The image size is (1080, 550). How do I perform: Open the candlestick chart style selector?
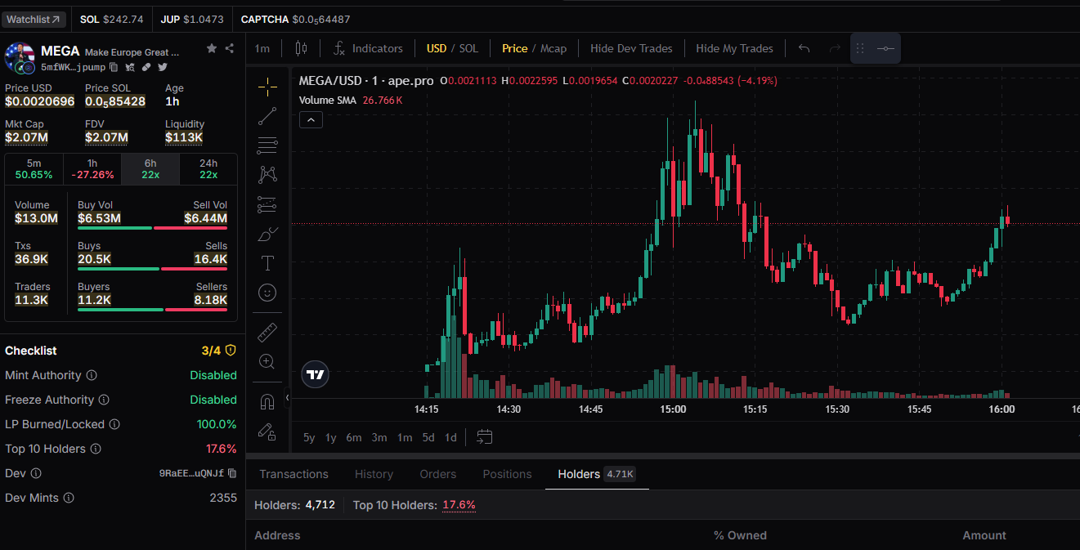click(301, 48)
